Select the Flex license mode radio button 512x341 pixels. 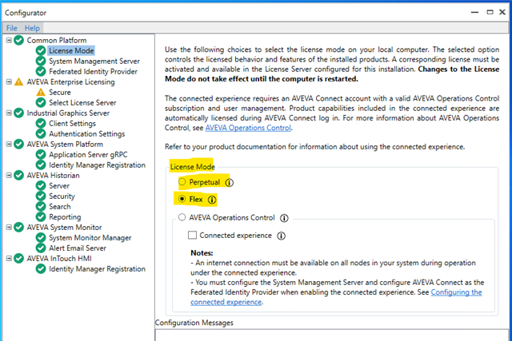coord(182,199)
